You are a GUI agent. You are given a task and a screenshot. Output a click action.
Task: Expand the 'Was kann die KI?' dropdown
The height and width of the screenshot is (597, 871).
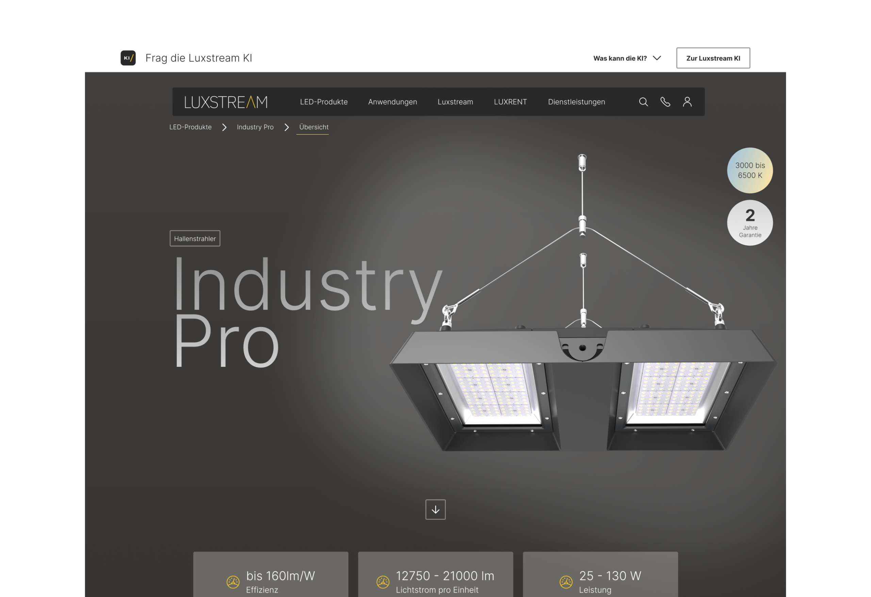pyautogui.click(x=627, y=58)
